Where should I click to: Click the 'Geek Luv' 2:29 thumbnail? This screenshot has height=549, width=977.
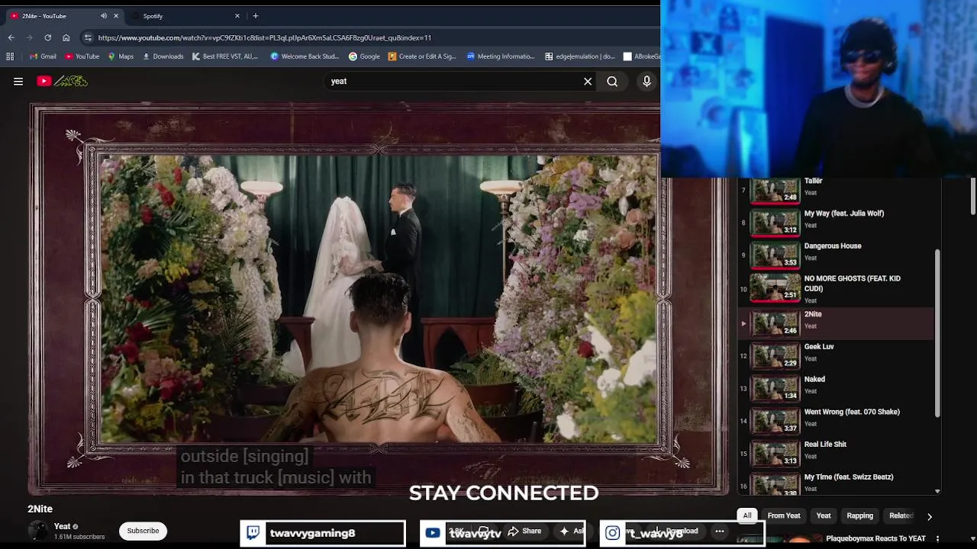coord(775,356)
